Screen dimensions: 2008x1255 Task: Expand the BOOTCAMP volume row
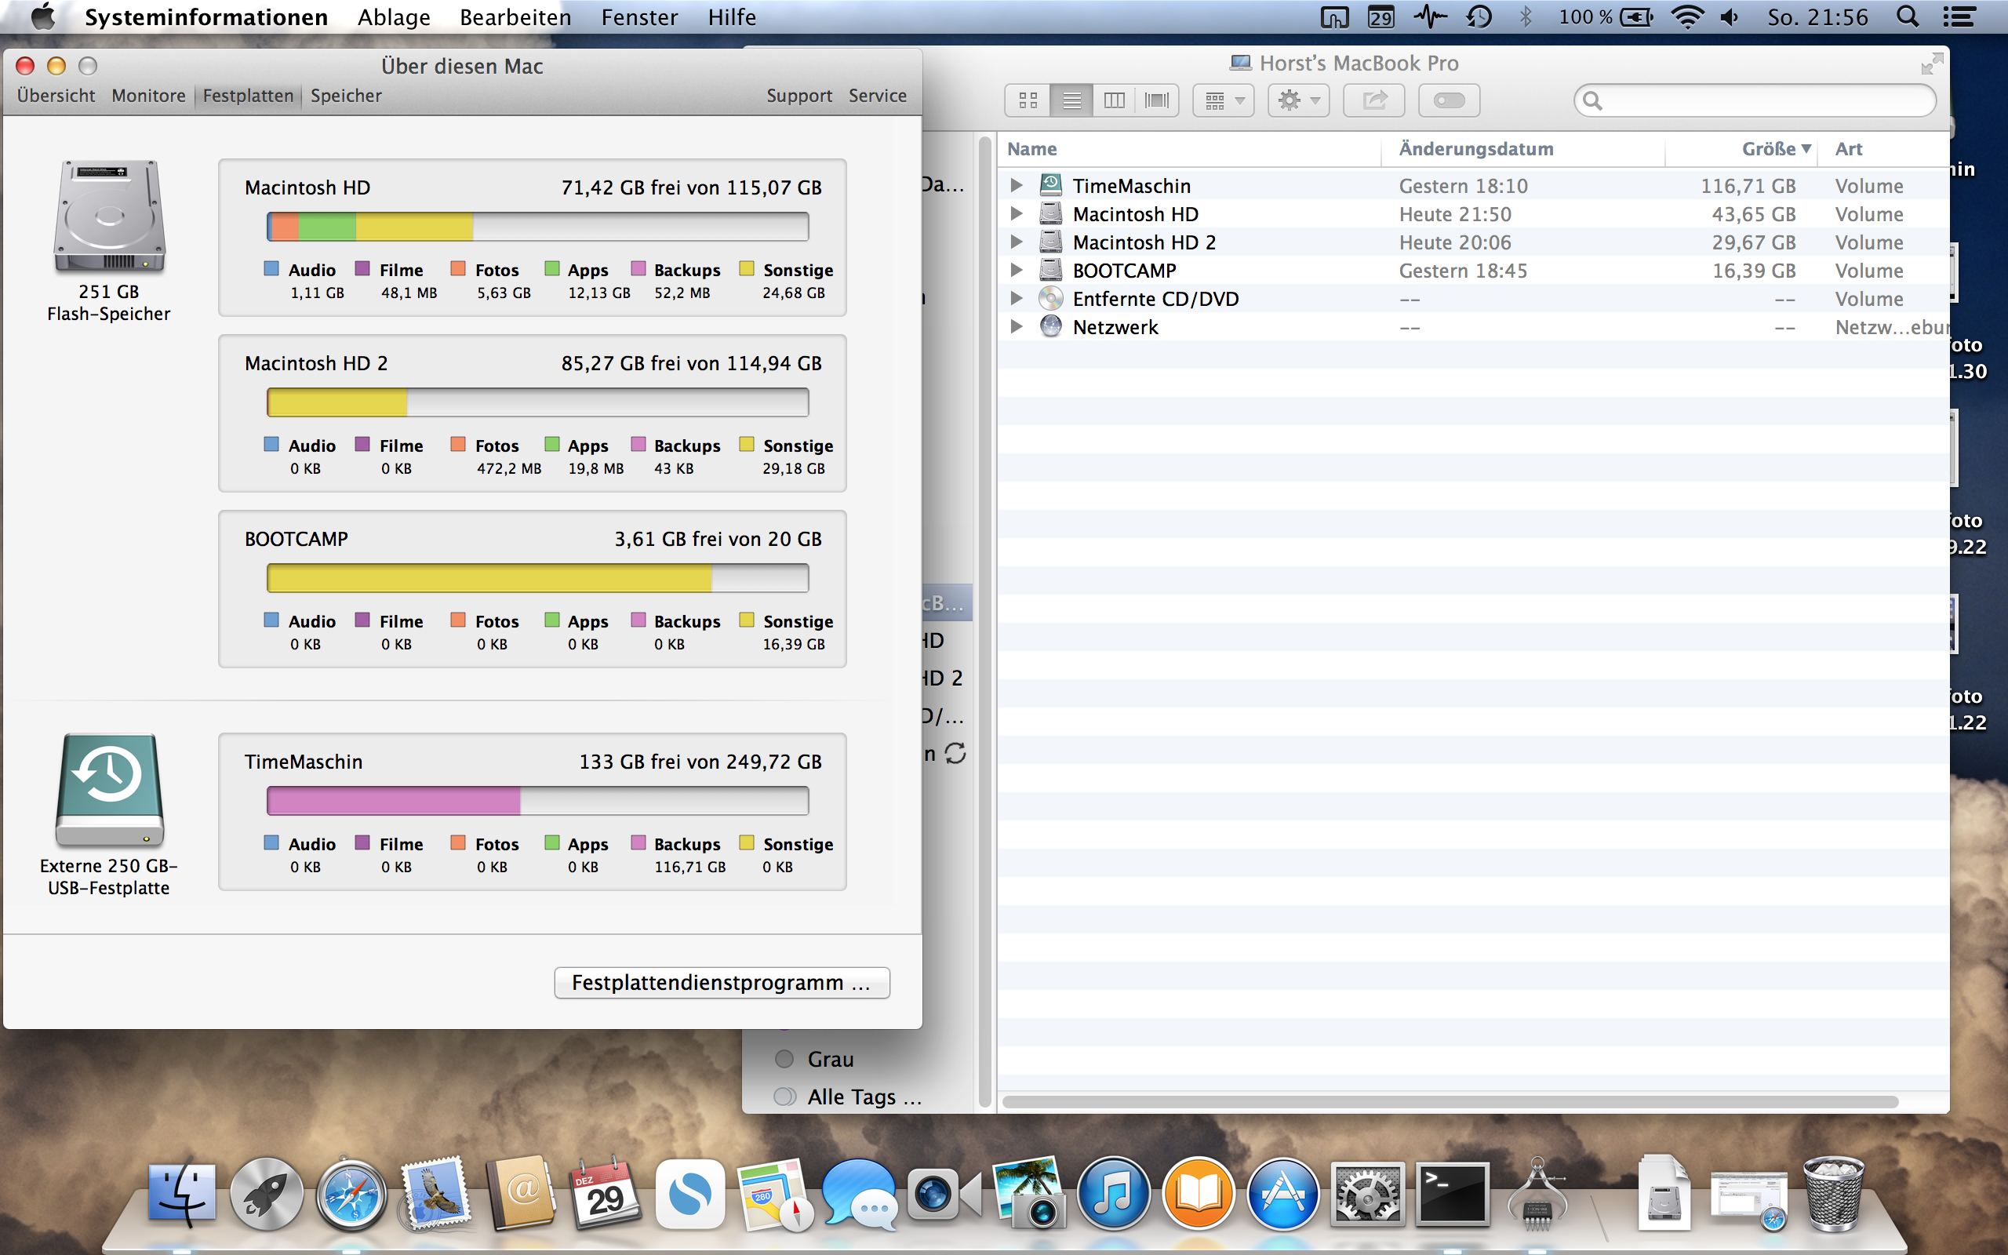pyautogui.click(x=1016, y=271)
